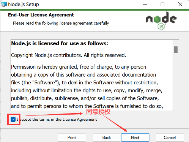The height and width of the screenshot is (142, 189).
Task: Minimize the Node.js Setup window
Action: click(x=145, y=4)
